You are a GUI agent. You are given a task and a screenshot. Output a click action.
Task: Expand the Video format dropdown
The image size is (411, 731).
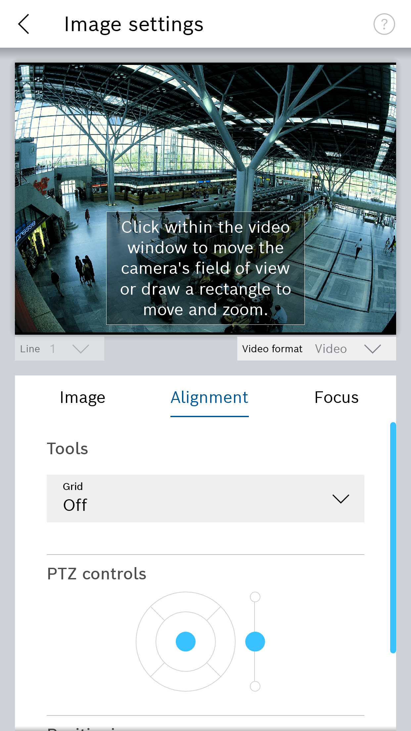tap(317, 349)
